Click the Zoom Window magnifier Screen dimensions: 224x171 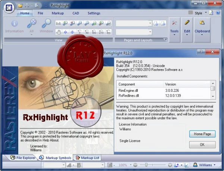coord(46,26)
